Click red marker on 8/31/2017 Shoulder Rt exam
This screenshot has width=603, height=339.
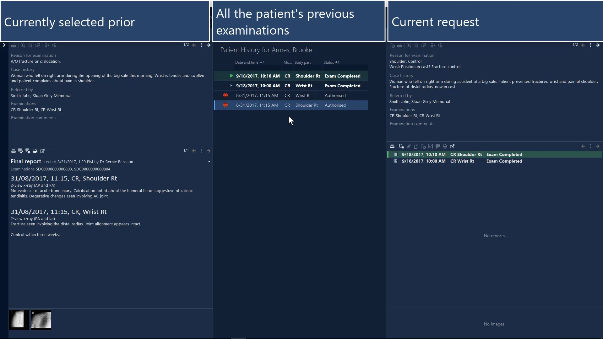(225, 105)
